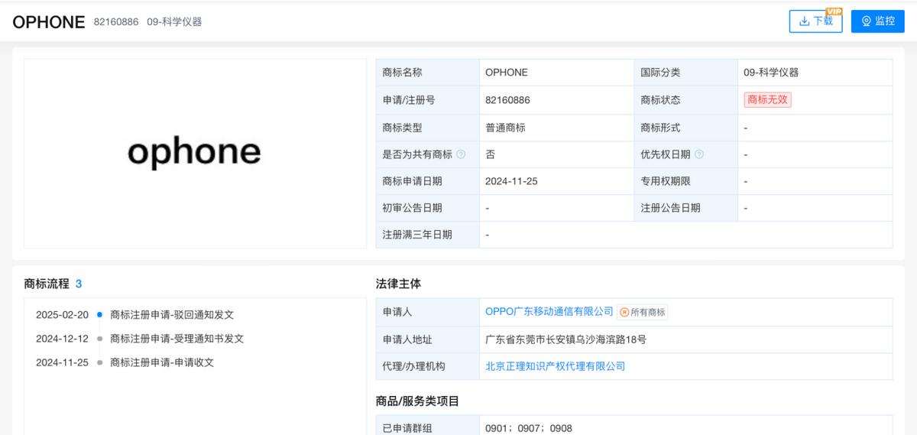Viewport: 917px width, 435px height.
Task: Click the 商标流程 section heading
Action: point(47,284)
